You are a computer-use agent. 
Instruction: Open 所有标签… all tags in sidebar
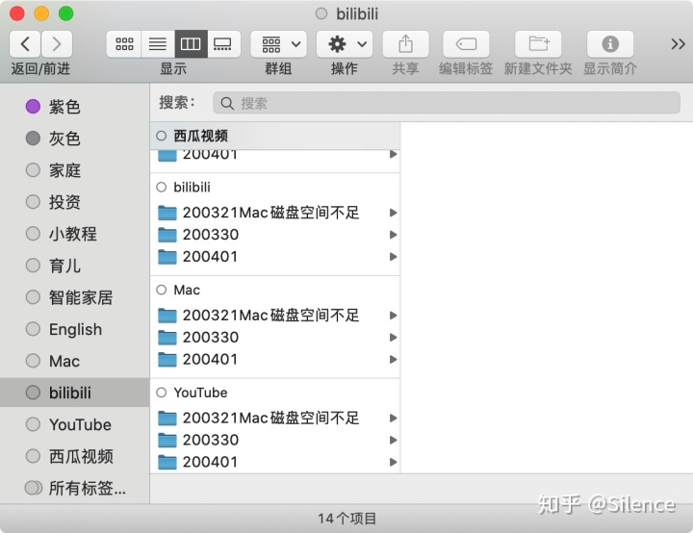click(x=75, y=488)
